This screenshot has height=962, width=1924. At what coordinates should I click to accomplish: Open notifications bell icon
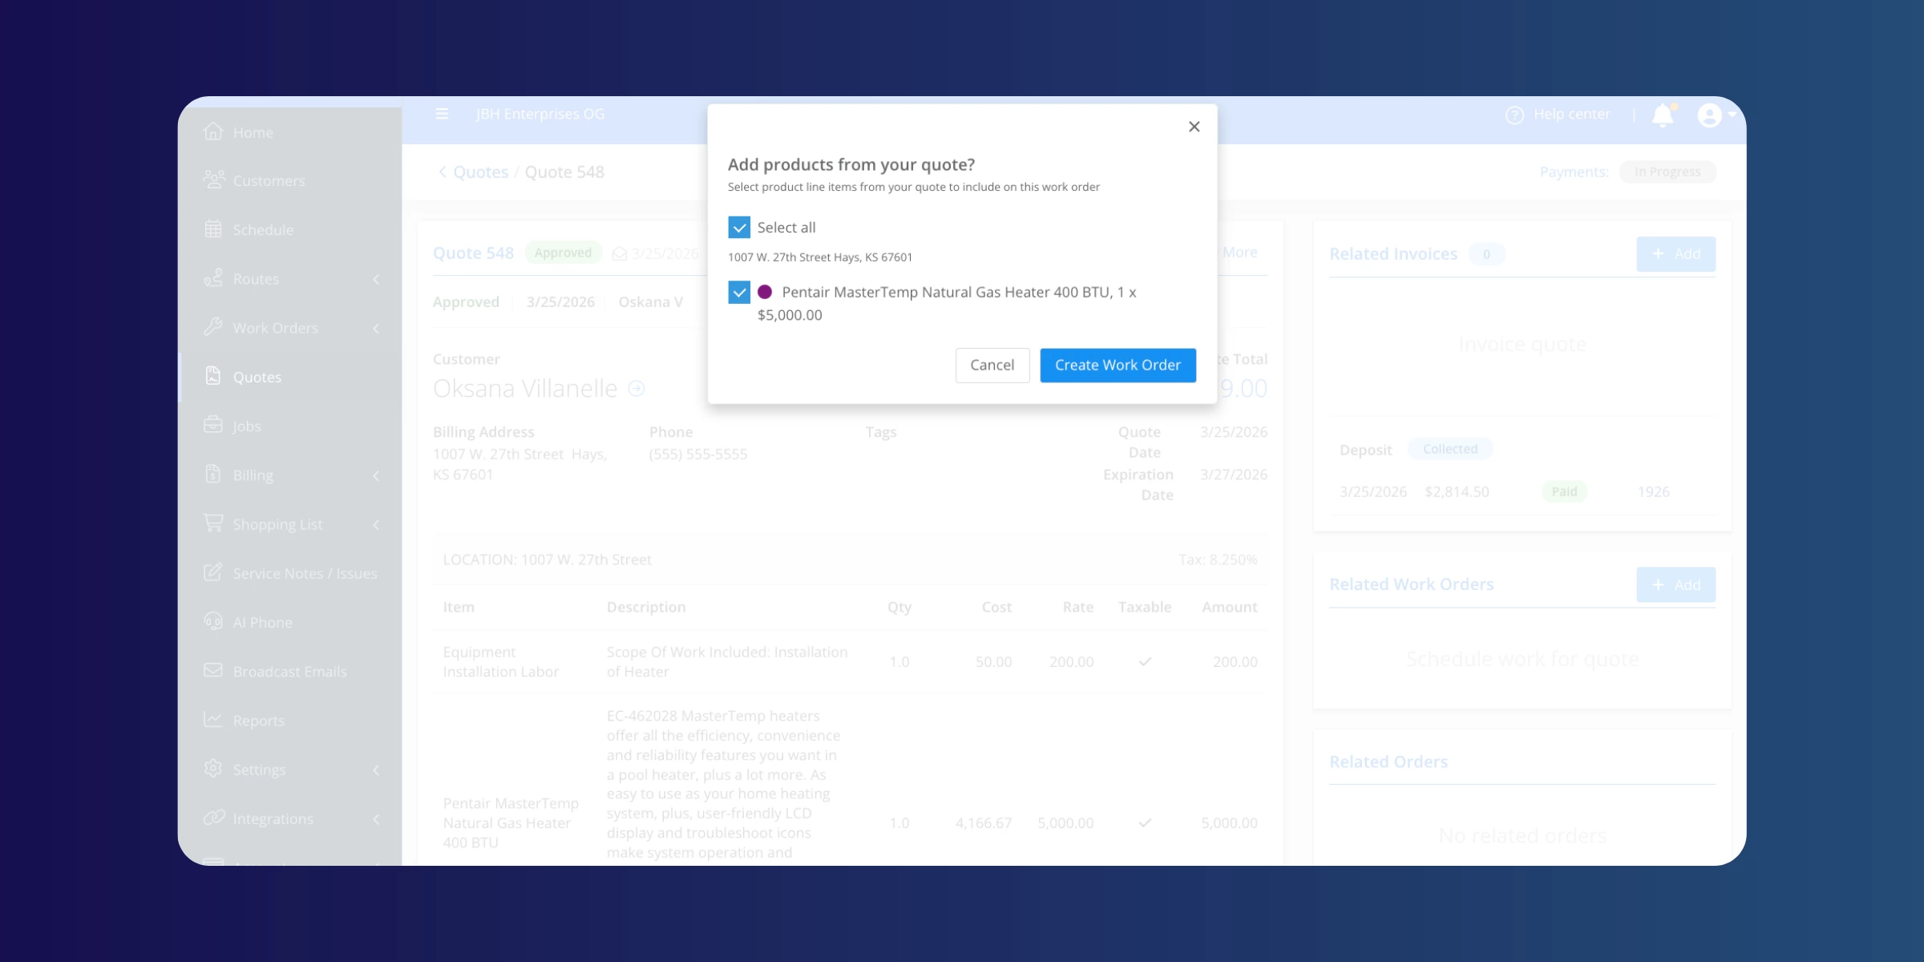(x=1663, y=115)
